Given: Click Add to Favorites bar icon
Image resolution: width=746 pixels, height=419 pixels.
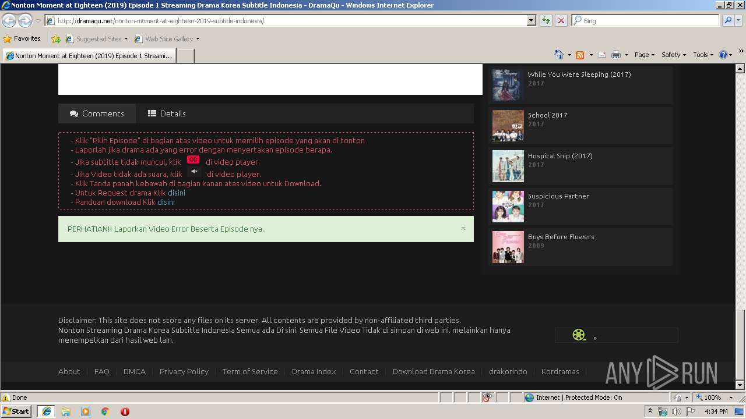Looking at the screenshot, I should (55, 39).
